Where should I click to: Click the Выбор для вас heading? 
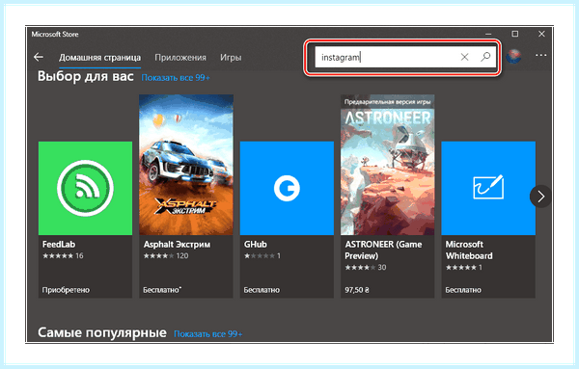click(86, 77)
